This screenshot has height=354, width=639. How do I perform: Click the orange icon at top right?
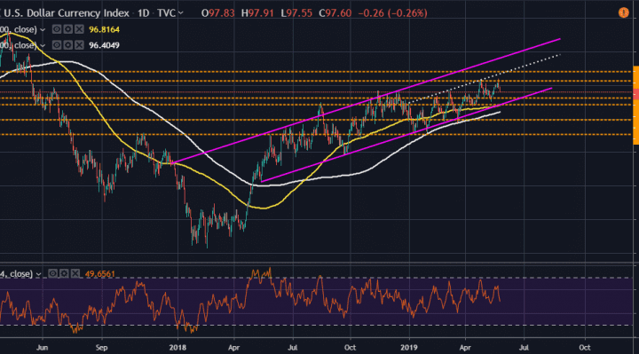[x=624, y=13]
